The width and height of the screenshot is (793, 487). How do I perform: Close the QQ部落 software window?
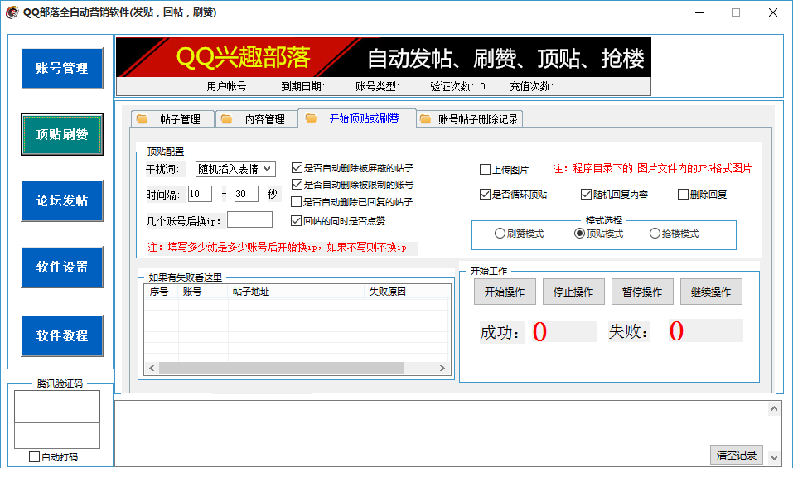(x=773, y=12)
